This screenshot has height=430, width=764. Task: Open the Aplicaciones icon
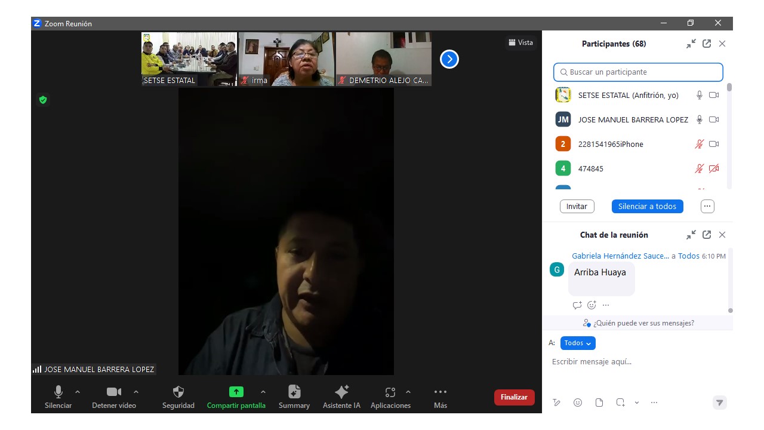click(x=390, y=392)
